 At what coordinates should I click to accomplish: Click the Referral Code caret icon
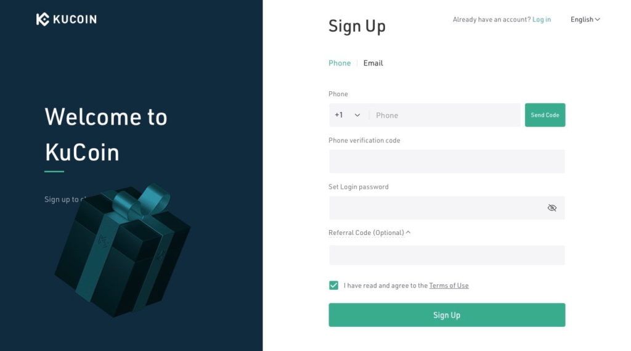coord(409,233)
